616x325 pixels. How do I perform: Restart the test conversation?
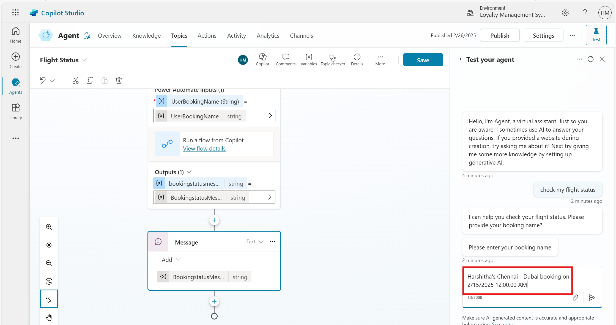pos(590,59)
